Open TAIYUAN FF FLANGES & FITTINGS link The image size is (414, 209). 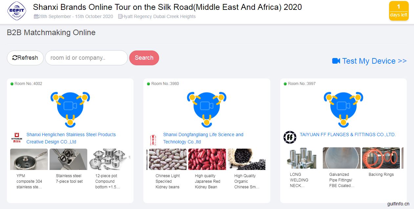click(348, 135)
